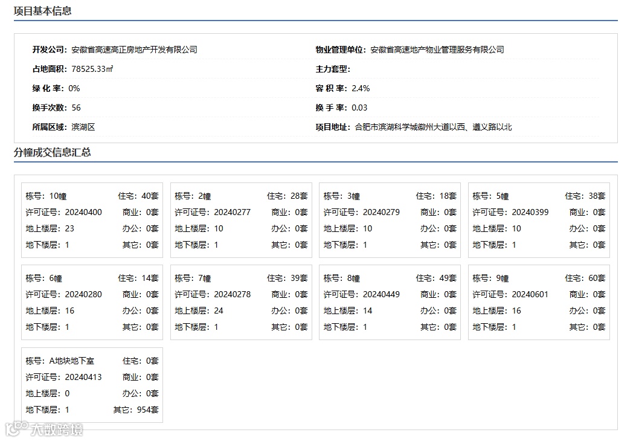Click district value 滨湖区
Image resolution: width=636 pixels, height=441 pixels.
coord(83,127)
